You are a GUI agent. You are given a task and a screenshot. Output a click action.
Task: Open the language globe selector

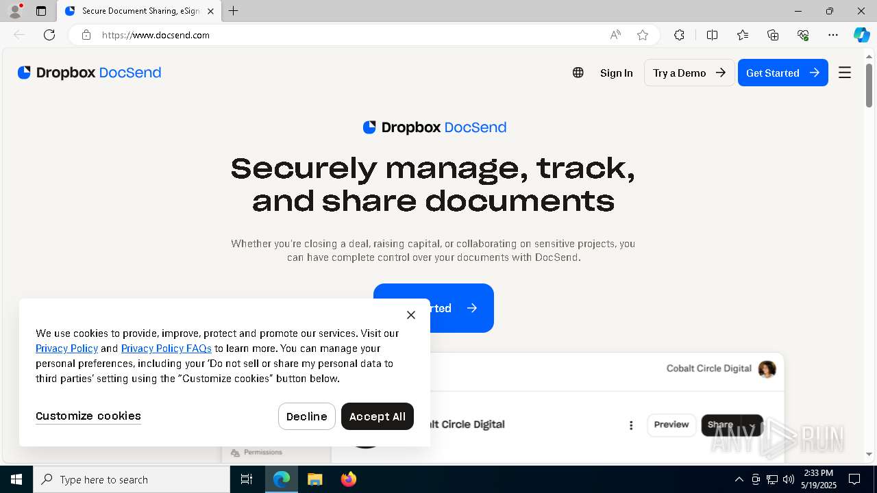click(578, 73)
